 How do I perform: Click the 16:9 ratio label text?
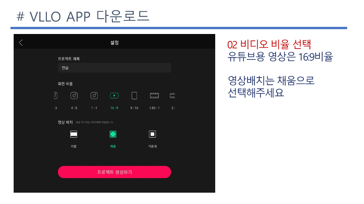114,108
